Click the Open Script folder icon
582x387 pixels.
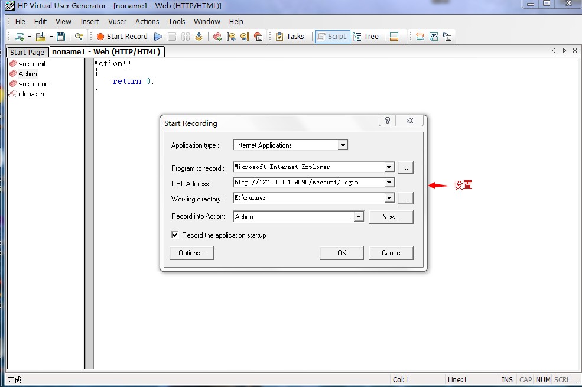[41, 37]
